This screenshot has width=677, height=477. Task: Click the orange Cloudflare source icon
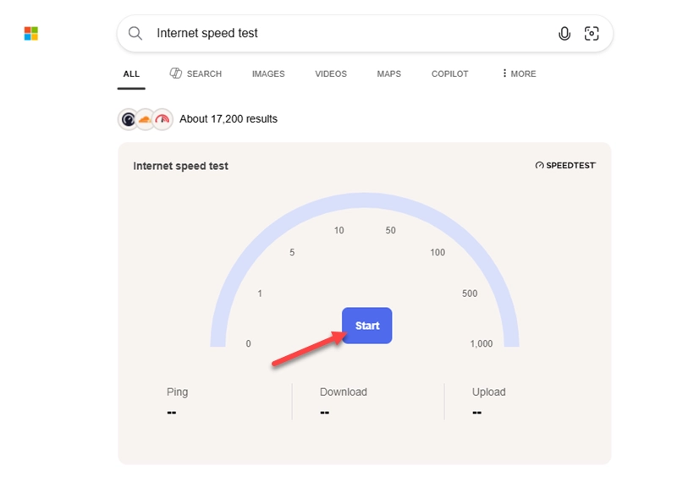click(145, 119)
